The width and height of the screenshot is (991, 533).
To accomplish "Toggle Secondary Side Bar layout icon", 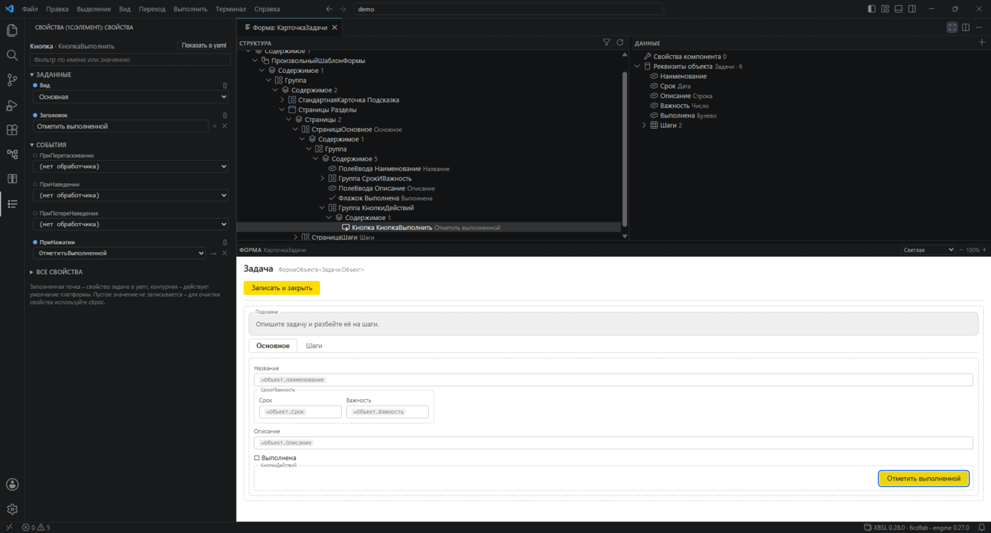I will tap(912, 9).
